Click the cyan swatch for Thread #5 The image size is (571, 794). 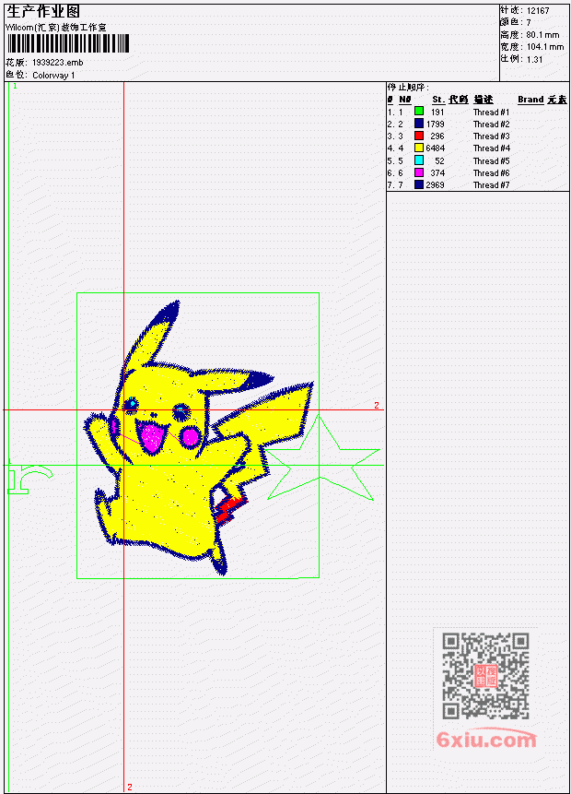click(x=419, y=160)
